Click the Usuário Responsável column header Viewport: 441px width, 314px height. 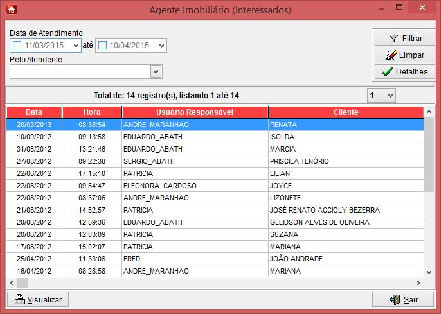point(195,112)
